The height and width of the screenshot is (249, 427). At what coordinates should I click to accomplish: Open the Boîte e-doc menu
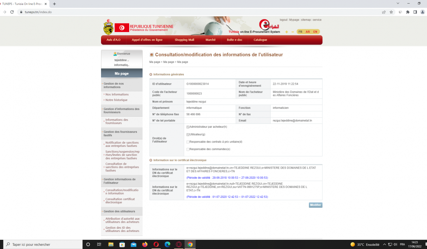[234, 40]
